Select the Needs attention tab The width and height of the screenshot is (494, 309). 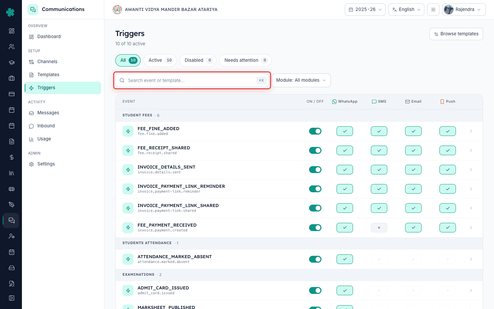click(x=245, y=60)
